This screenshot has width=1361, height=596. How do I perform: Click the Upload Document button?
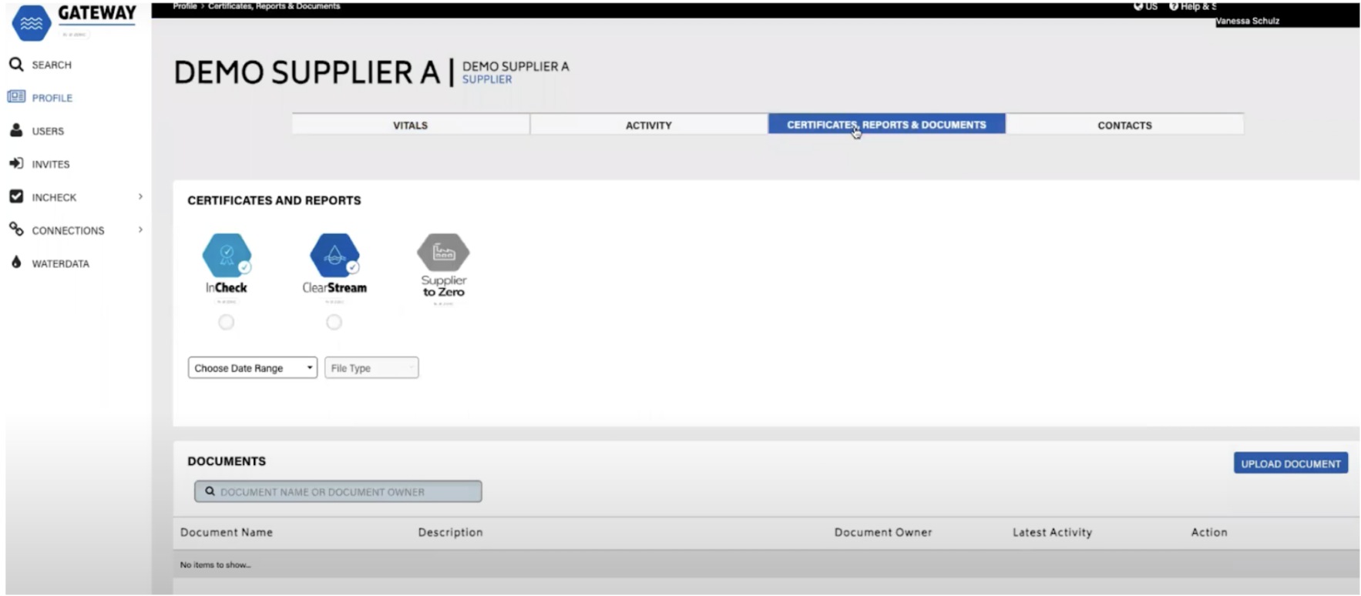tap(1290, 464)
